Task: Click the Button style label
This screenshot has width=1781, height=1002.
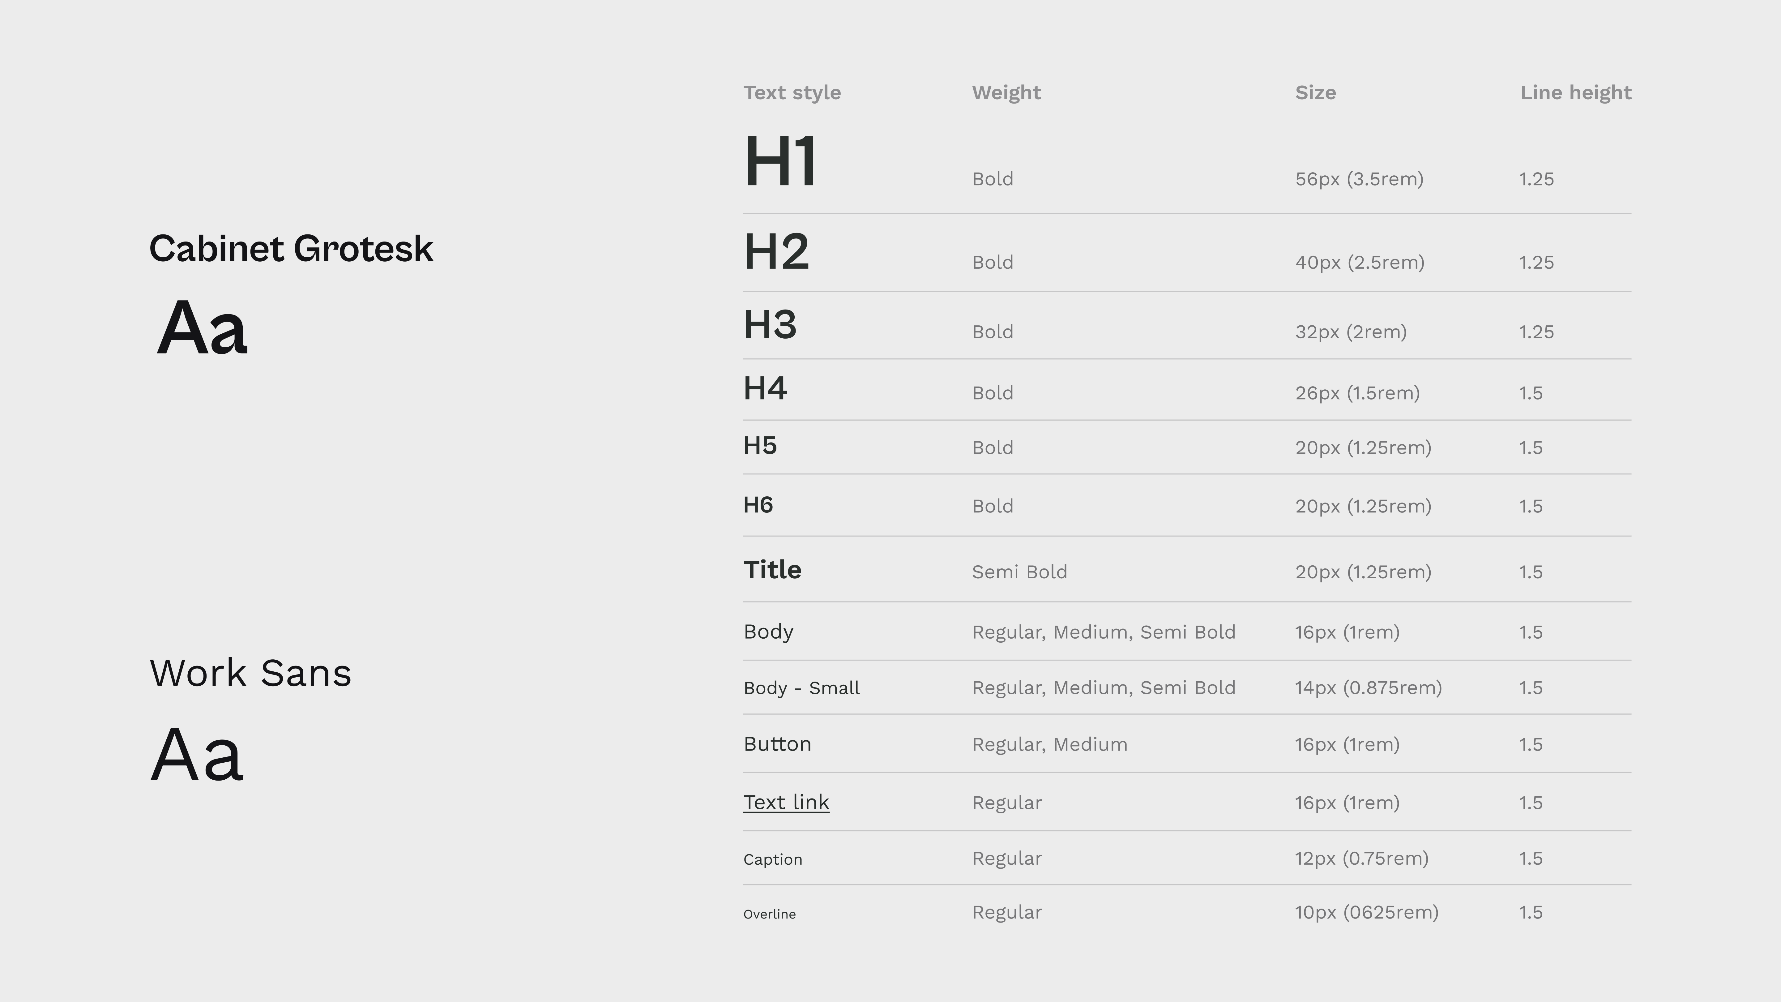Action: pyautogui.click(x=777, y=744)
